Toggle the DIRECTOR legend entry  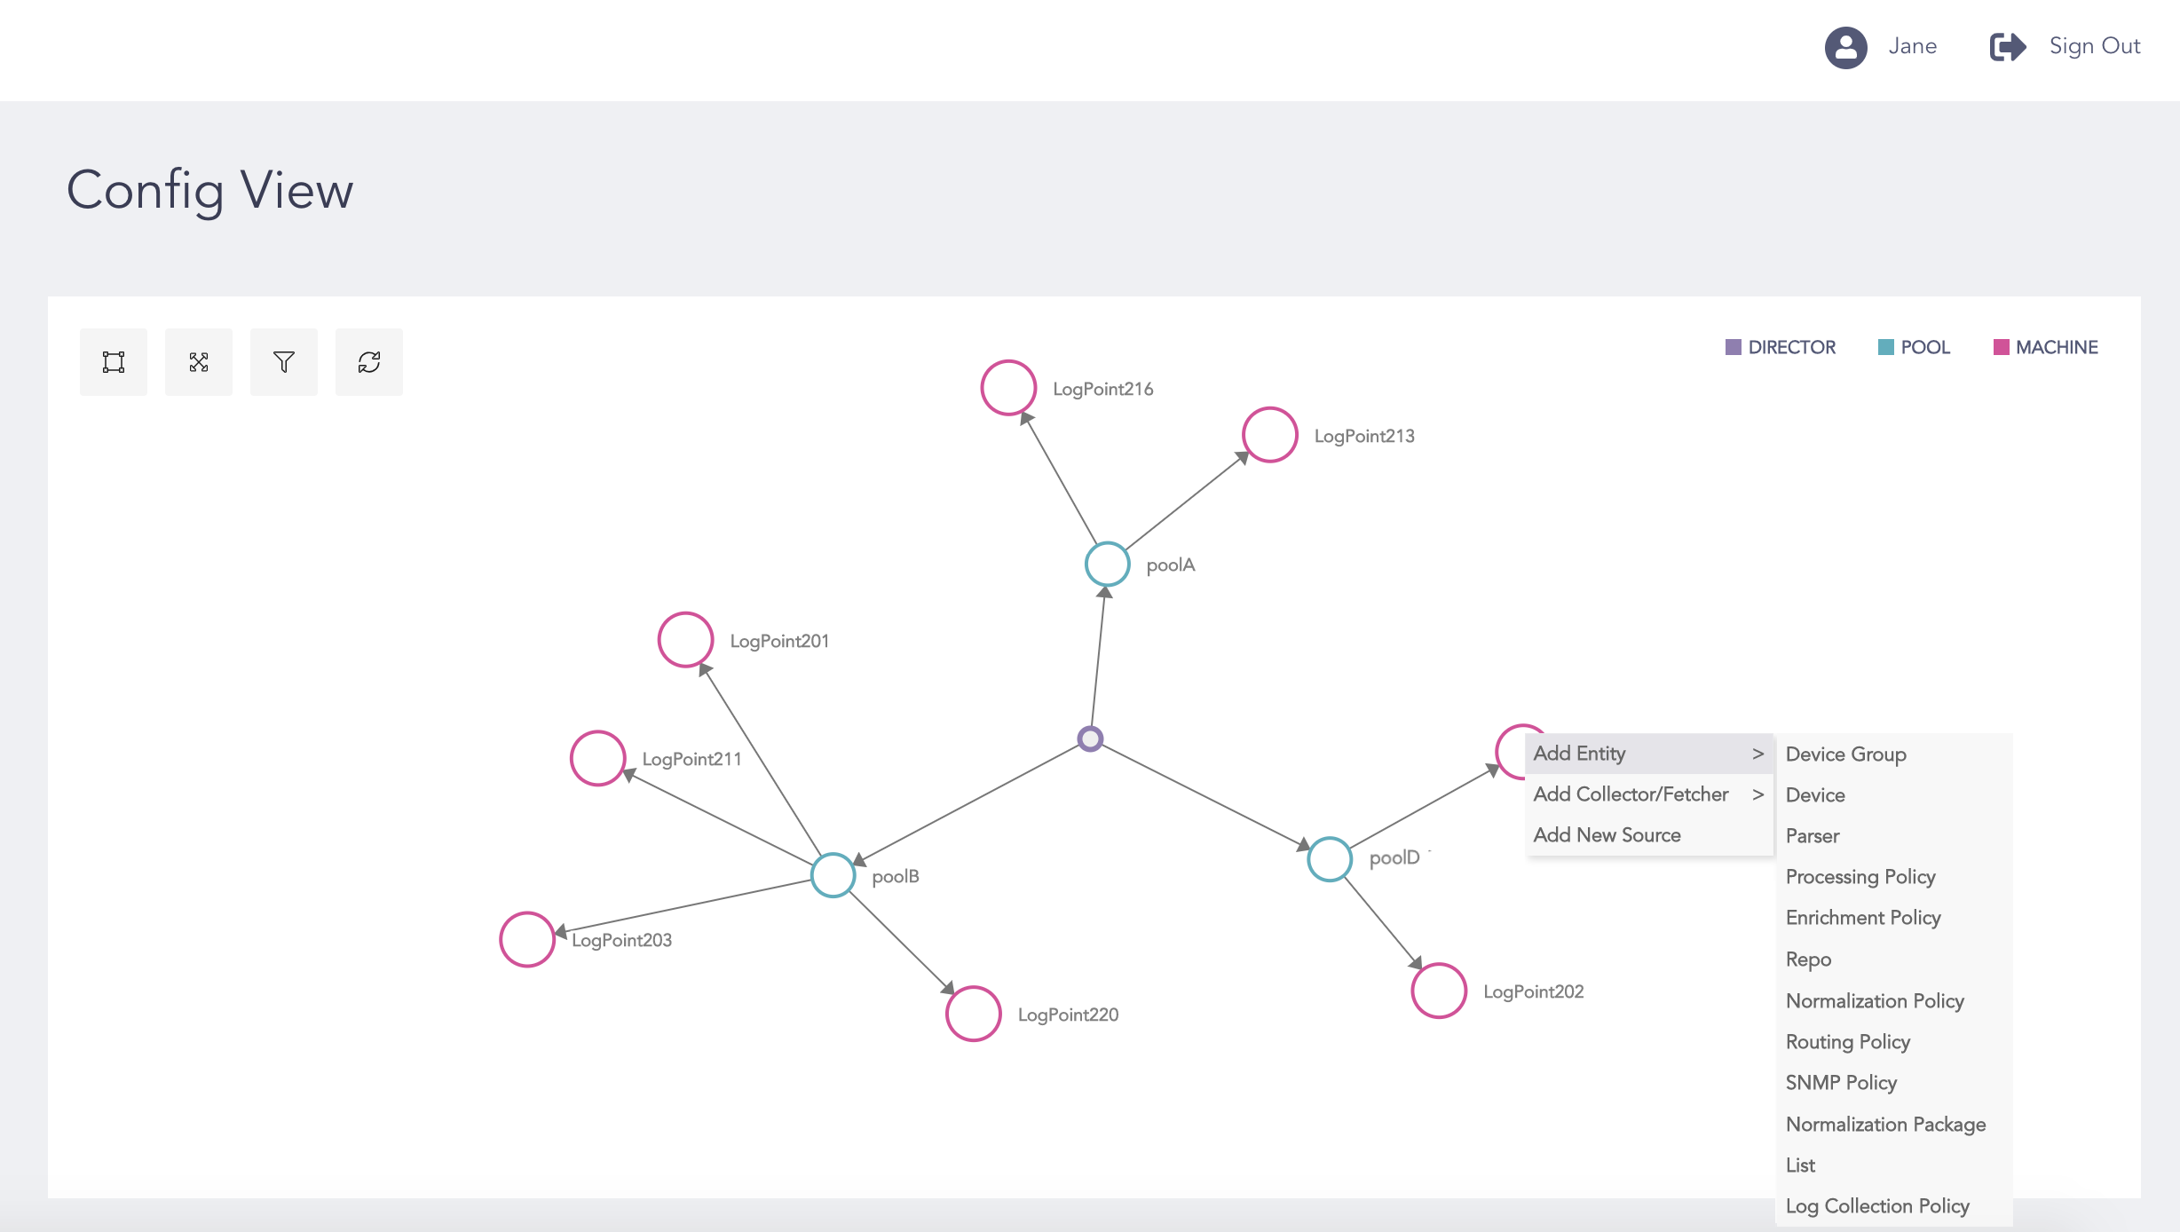coord(1781,347)
